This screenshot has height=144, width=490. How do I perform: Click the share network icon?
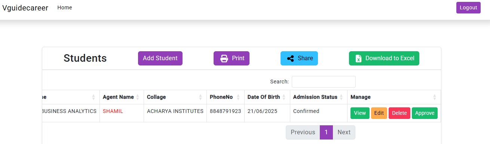pyautogui.click(x=290, y=58)
